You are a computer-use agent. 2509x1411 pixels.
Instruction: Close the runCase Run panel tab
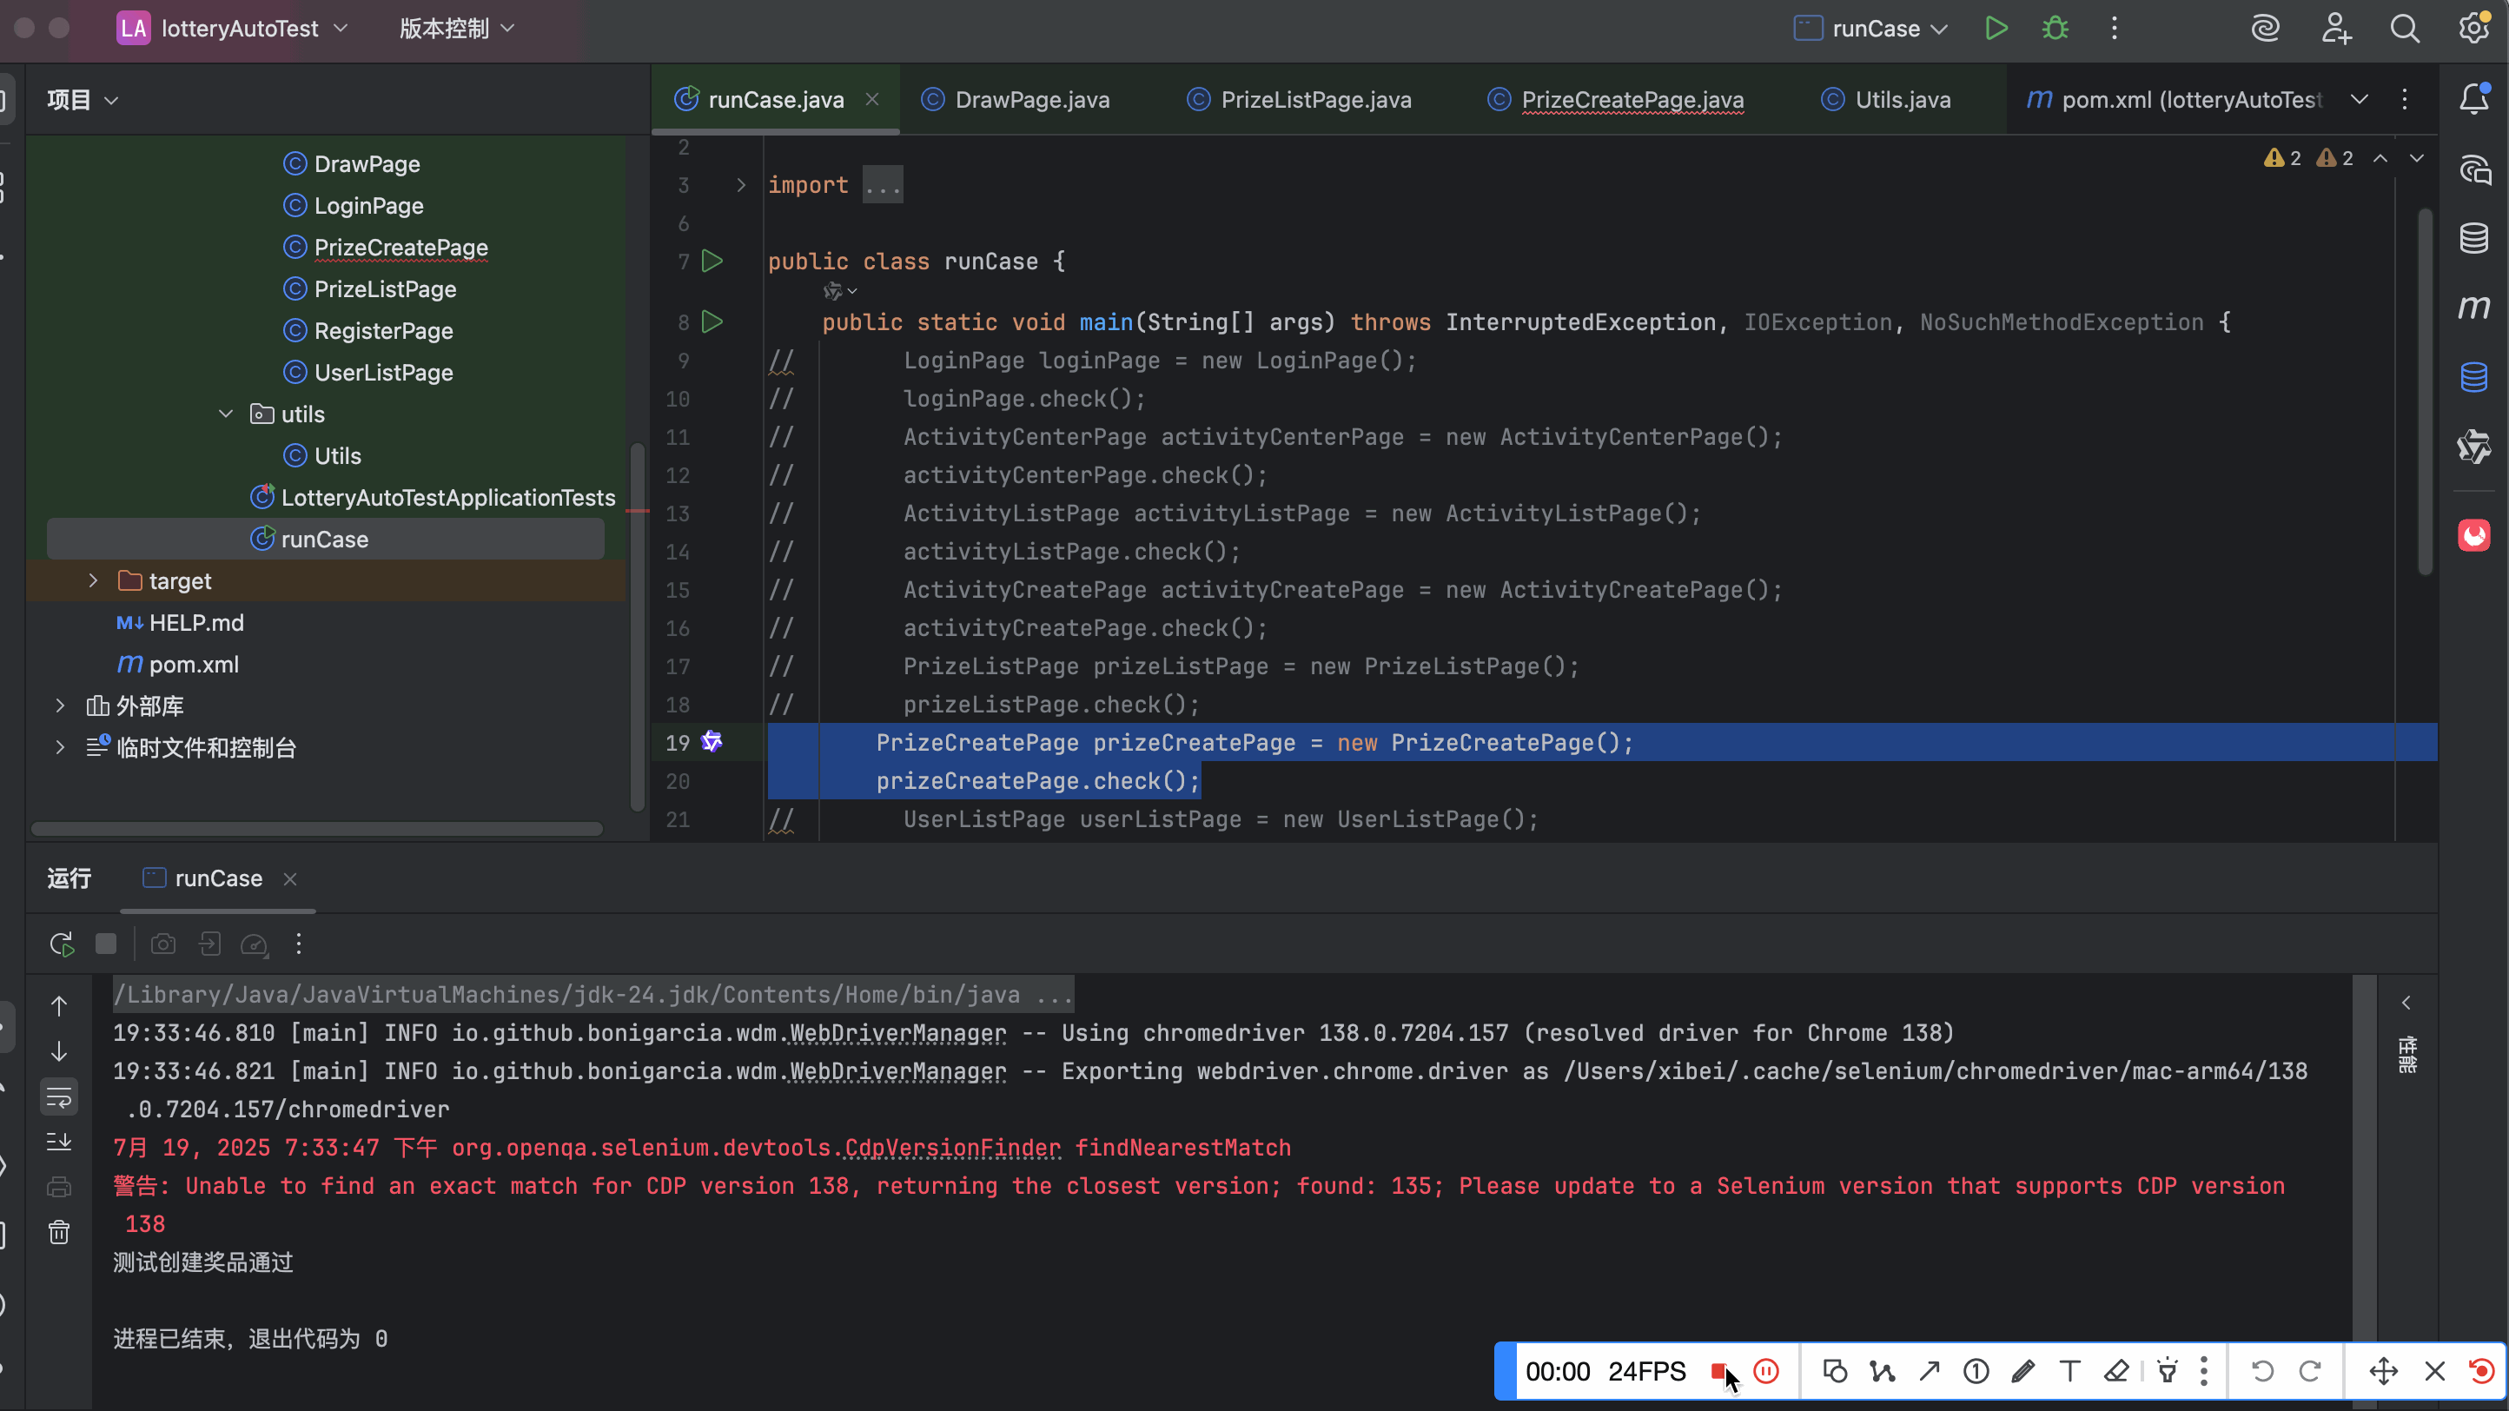[290, 878]
